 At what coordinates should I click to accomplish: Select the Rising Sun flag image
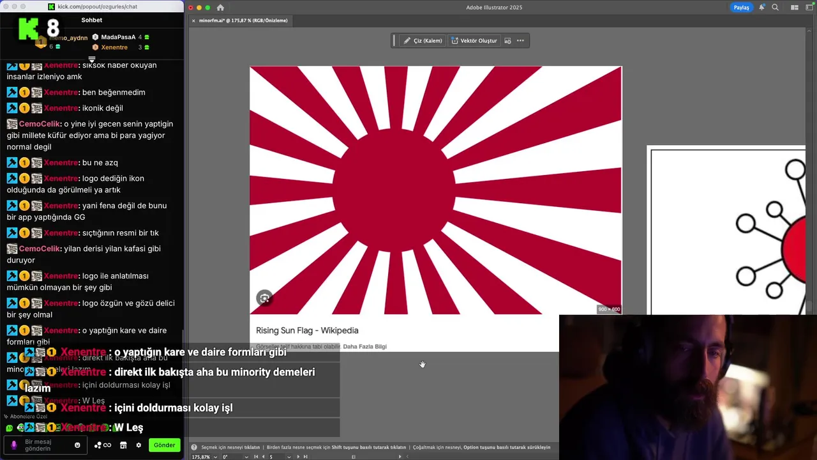435,190
